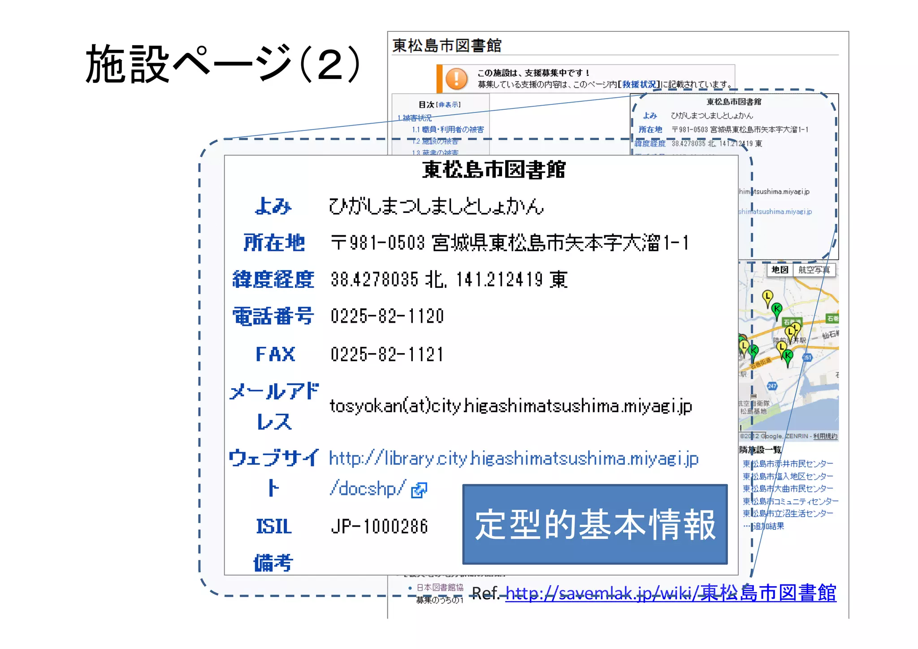This screenshot has height=649, width=918.
Task: Click the external link icon after /docshp/
Action: tap(419, 490)
